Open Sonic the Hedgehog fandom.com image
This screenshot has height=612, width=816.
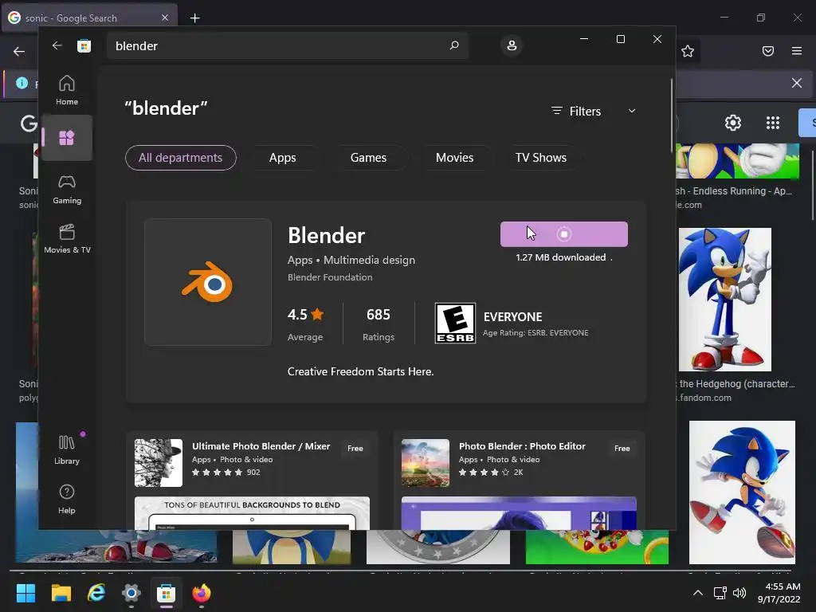[x=725, y=300]
